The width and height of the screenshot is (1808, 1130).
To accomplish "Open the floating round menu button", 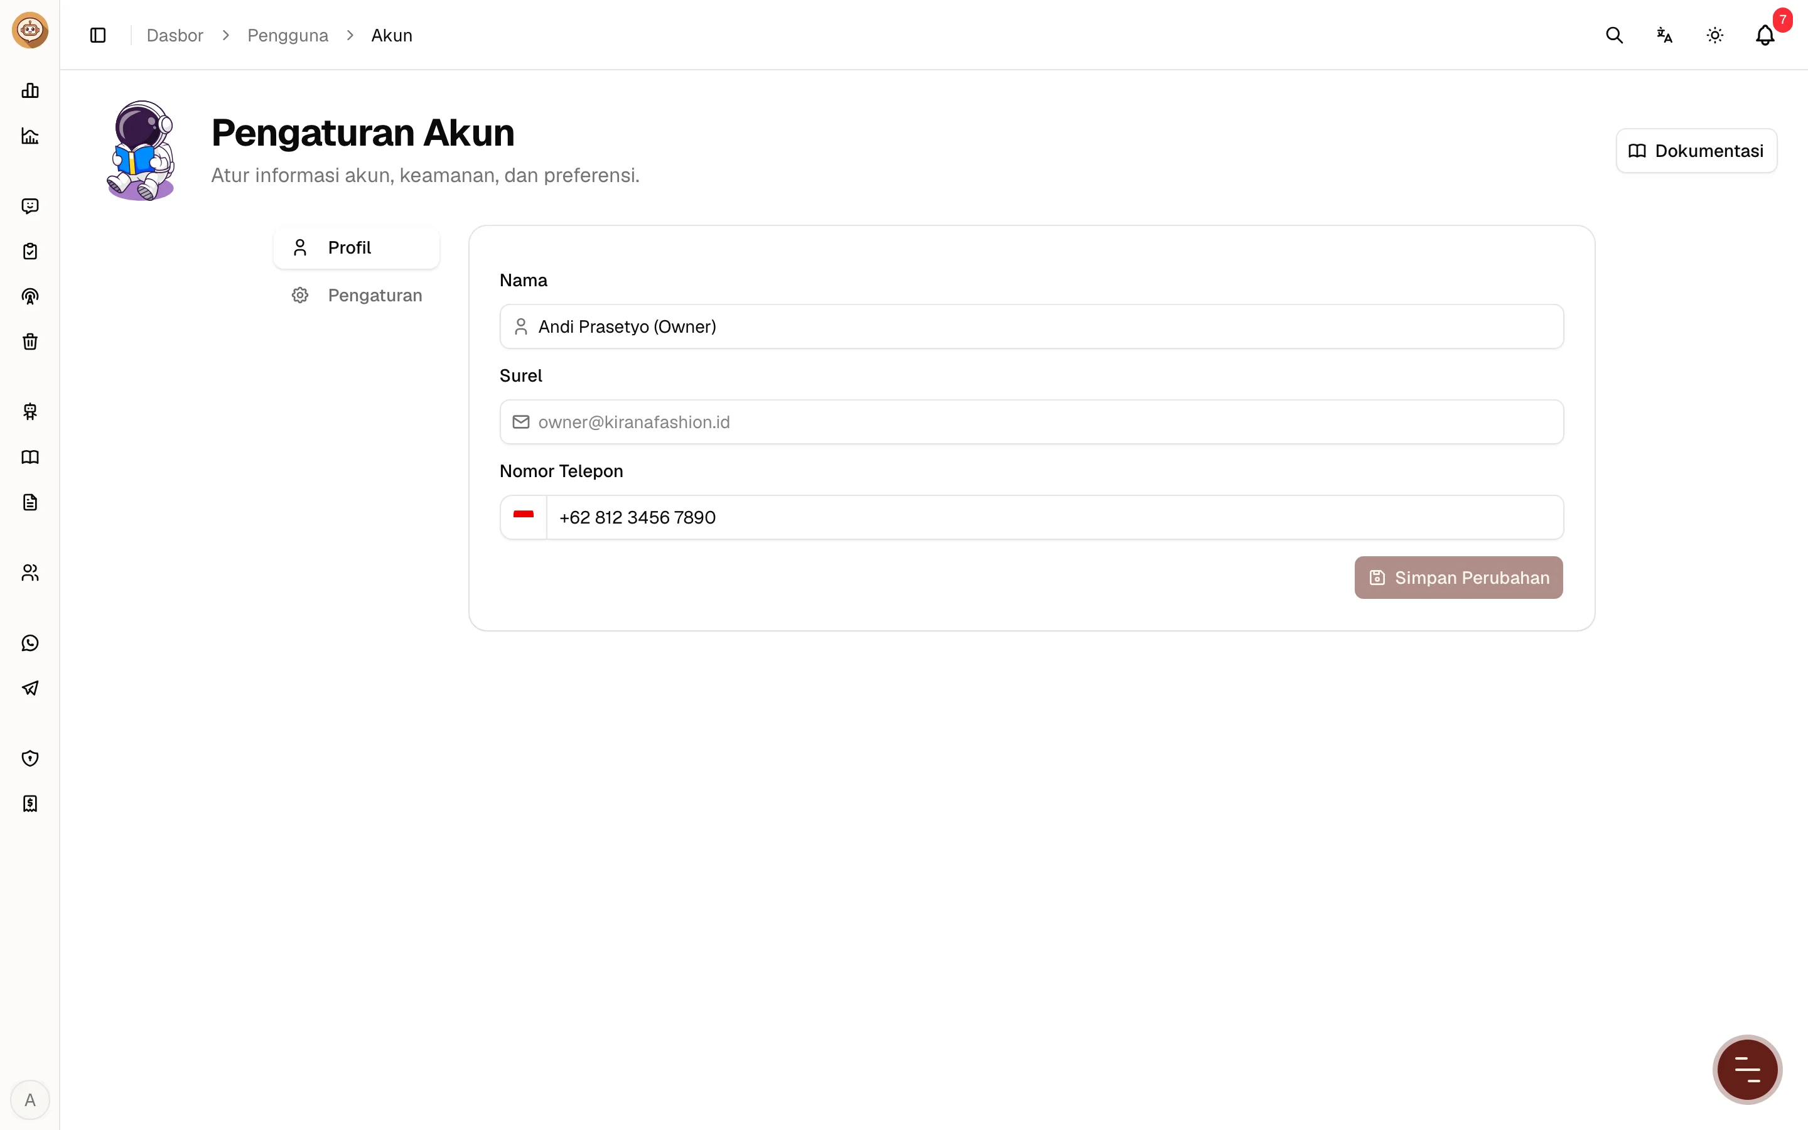I will [x=1746, y=1070].
